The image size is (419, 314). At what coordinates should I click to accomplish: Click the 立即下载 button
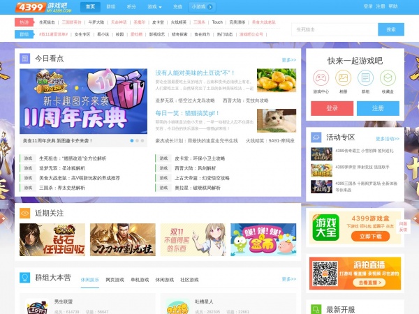(x=370, y=237)
